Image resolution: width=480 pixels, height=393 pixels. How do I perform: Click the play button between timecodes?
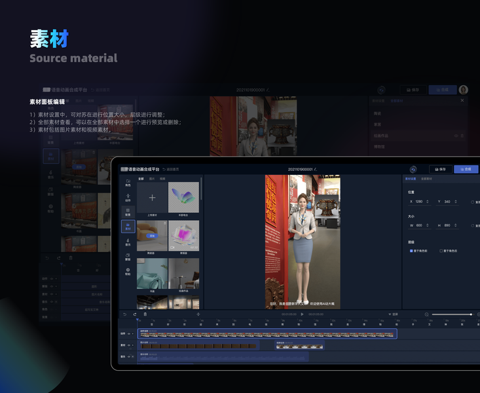(x=302, y=314)
